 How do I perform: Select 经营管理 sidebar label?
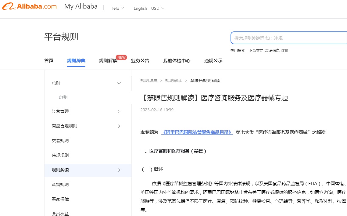point(60,112)
